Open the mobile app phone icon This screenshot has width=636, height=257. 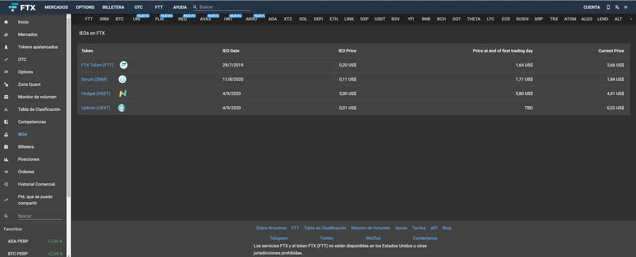pos(608,7)
